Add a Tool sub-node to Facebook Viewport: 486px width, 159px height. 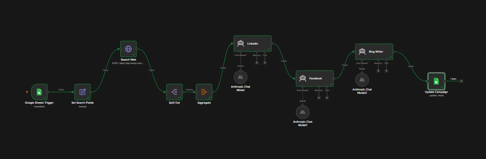click(327, 98)
